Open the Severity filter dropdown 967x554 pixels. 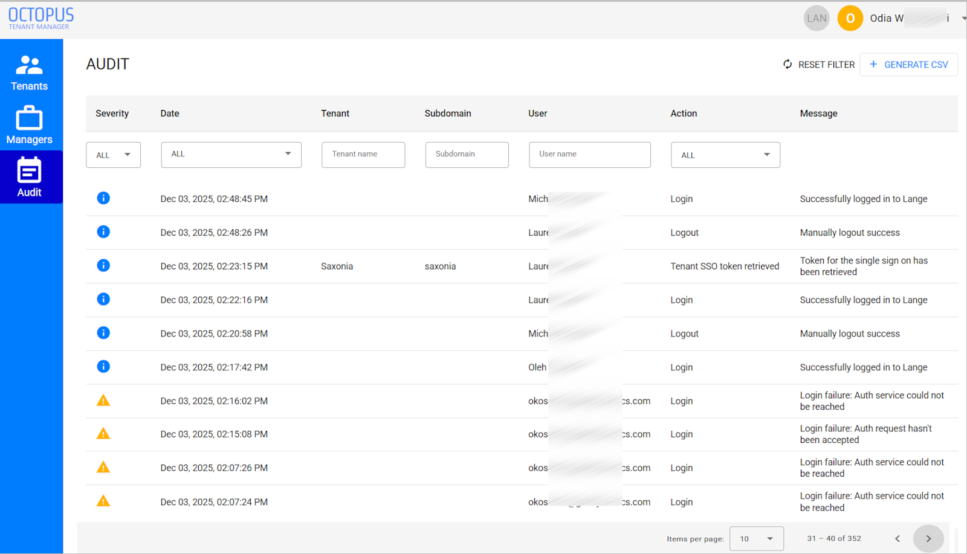(x=114, y=155)
